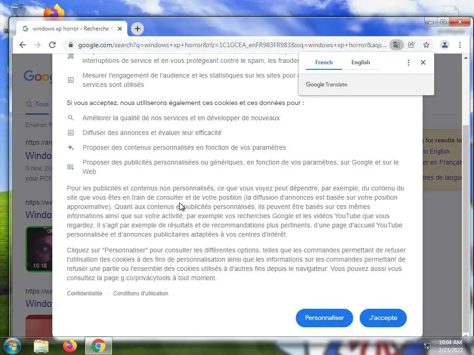Click the address bar URL
474x355 pixels.
point(232,45)
